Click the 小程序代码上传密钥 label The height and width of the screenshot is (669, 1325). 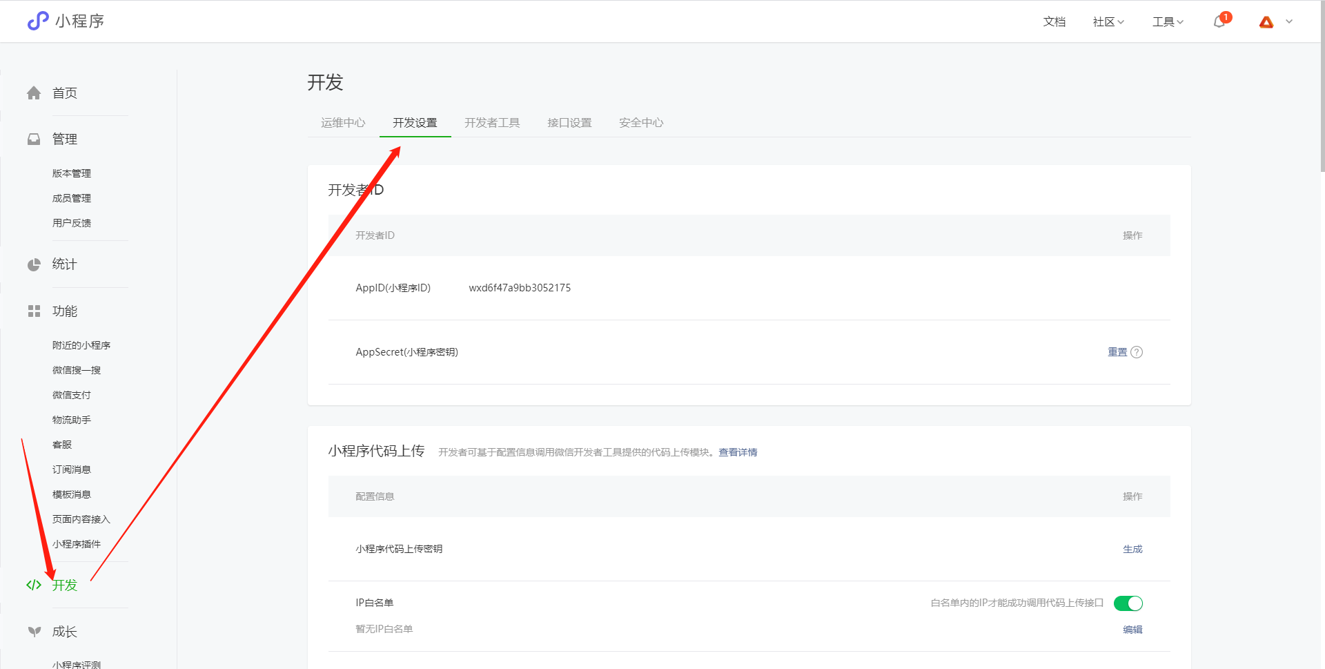pyautogui.click(x=399, y=550)
